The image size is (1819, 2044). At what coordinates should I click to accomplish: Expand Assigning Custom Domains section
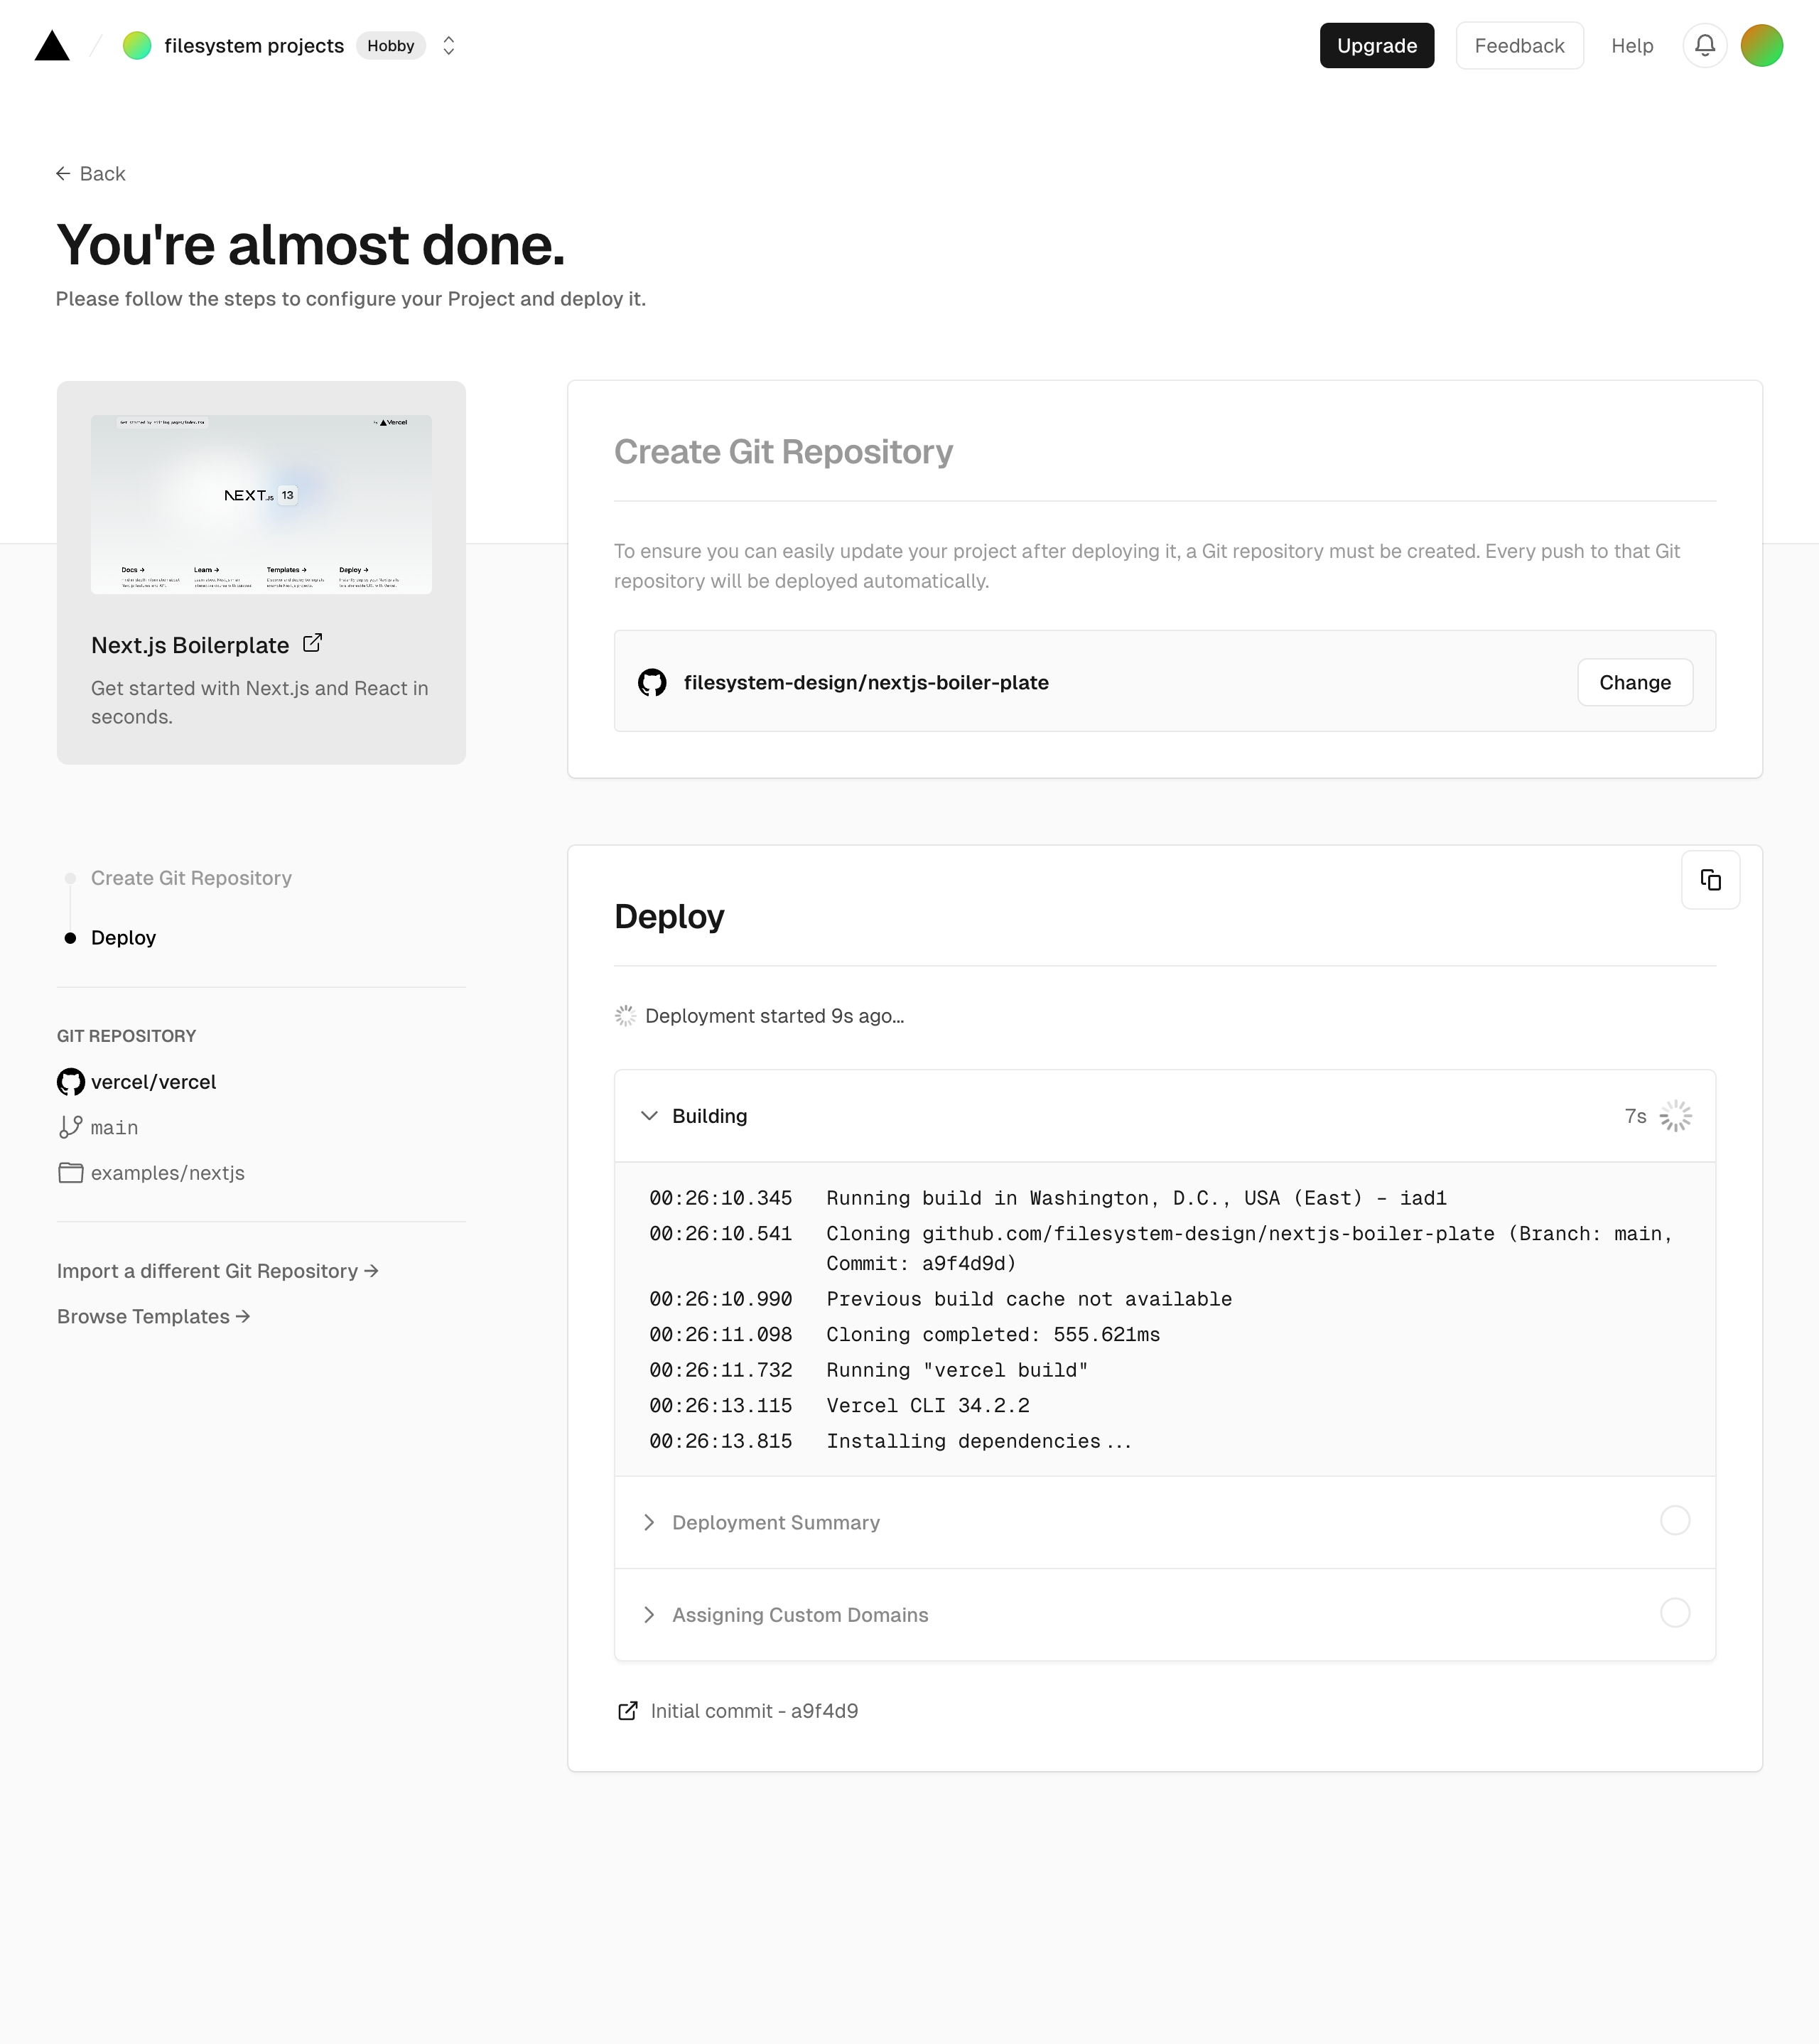coord(1165,1615)
